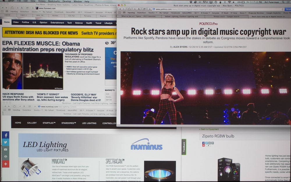The height and width of the screenshot is (182, 291).
Task: Click the Dish blocked Fox News banner
Action: click(59, 33)
